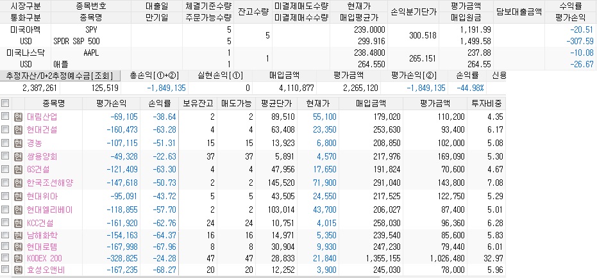Check the checkbox for the 경농 row
597x278 pixels.
click(x=6, y=143)
